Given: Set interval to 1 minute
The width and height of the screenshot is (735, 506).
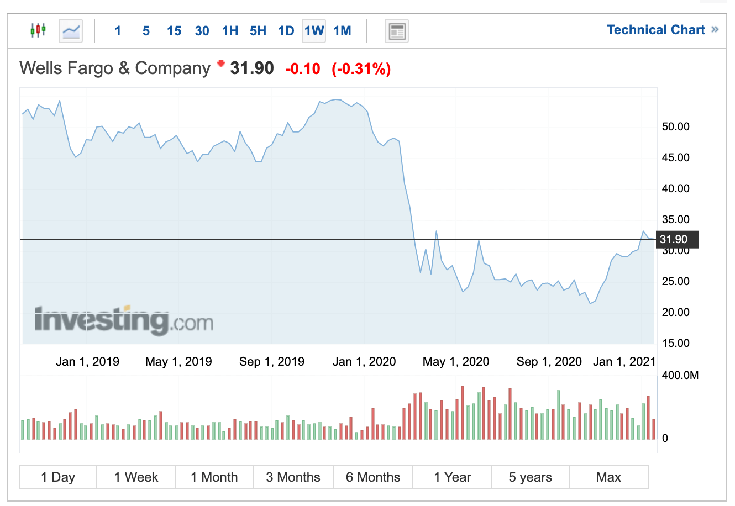Looking at the screenshot, I should [118, 31].
